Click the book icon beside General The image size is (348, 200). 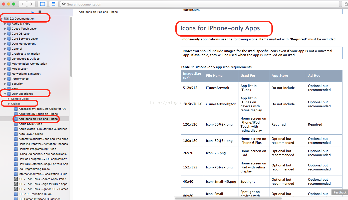pyautogui.click(x=9, y=49)
